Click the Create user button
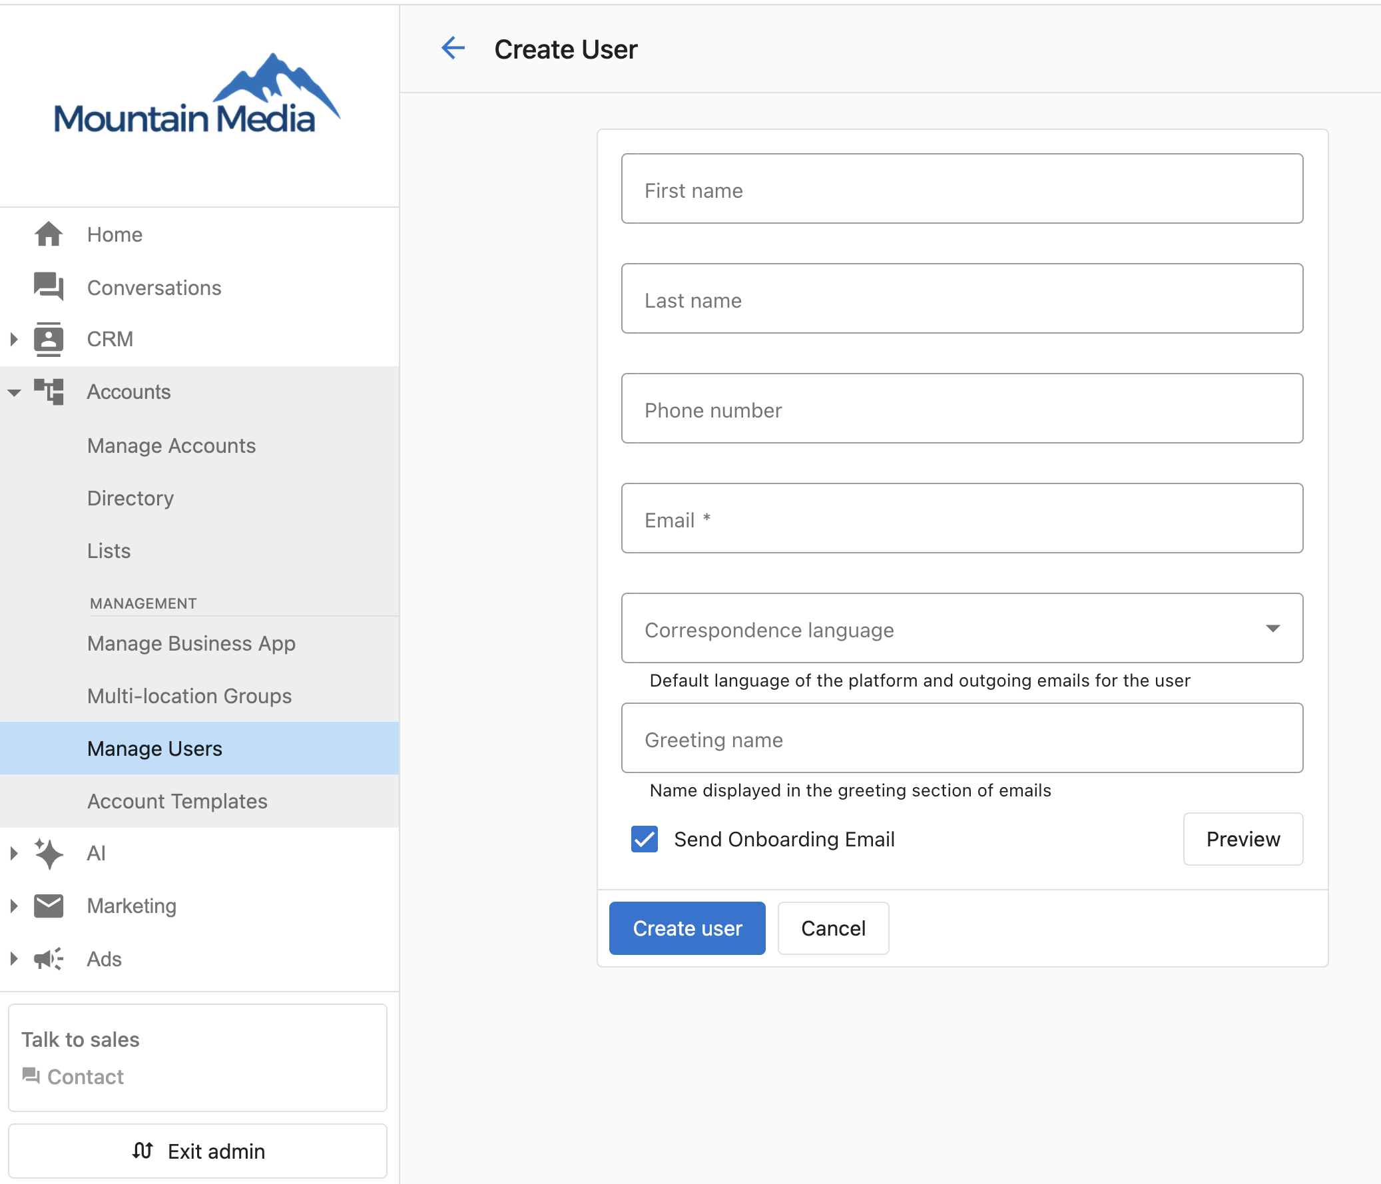Image resolution: width=1381 pixels, height=1184 pixels. tap(687, 928)
